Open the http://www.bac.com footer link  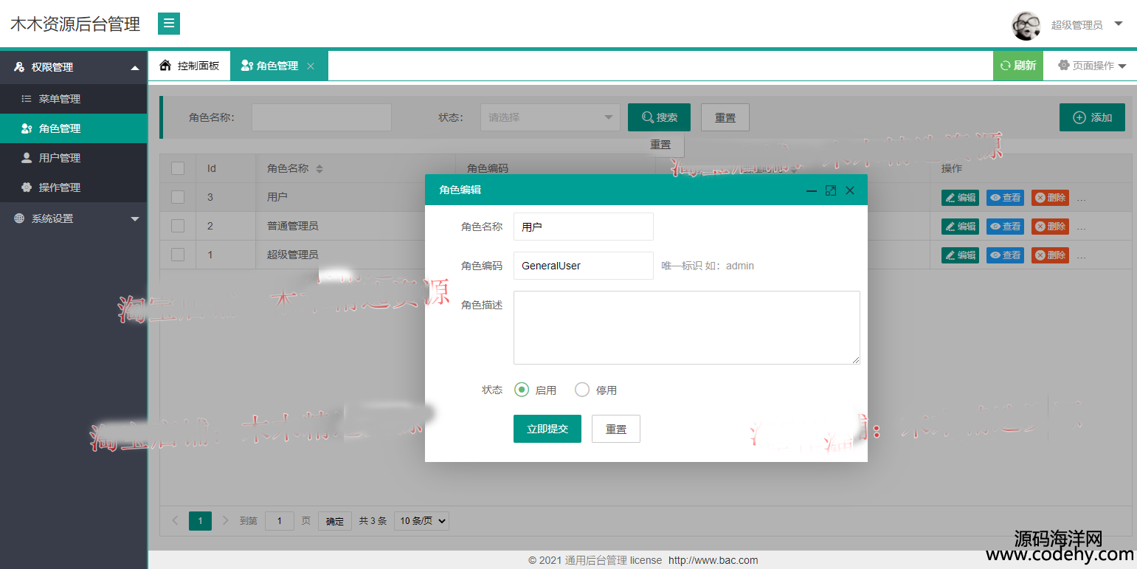[713, 560]
